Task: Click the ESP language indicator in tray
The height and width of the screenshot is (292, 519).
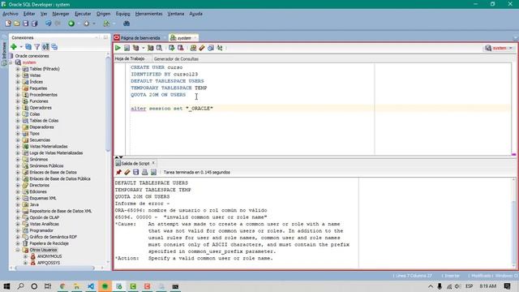Action: 469,286
